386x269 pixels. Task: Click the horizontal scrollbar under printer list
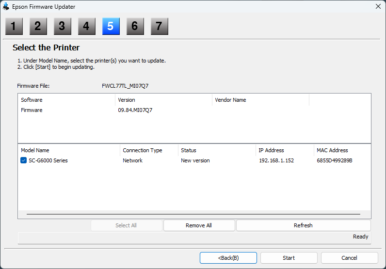coord(193,214)
